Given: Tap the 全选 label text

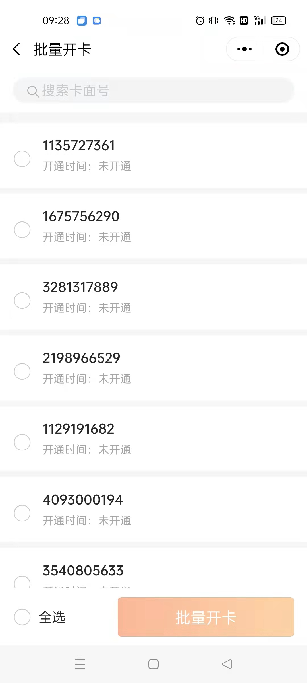Looking at the screenshot, I should tap(52, 617).
